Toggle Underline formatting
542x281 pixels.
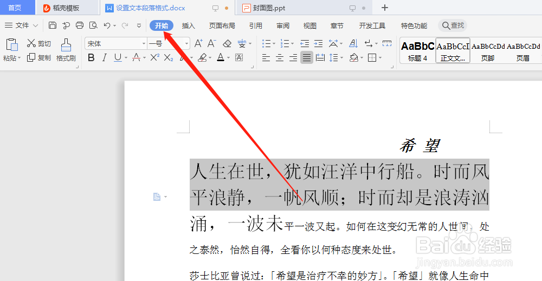point(118,57)
